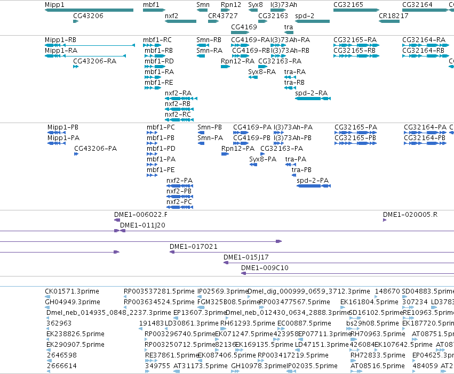Select the CG4169 gene label
This screenshot has width=454, height=374.
pos(244,27)
